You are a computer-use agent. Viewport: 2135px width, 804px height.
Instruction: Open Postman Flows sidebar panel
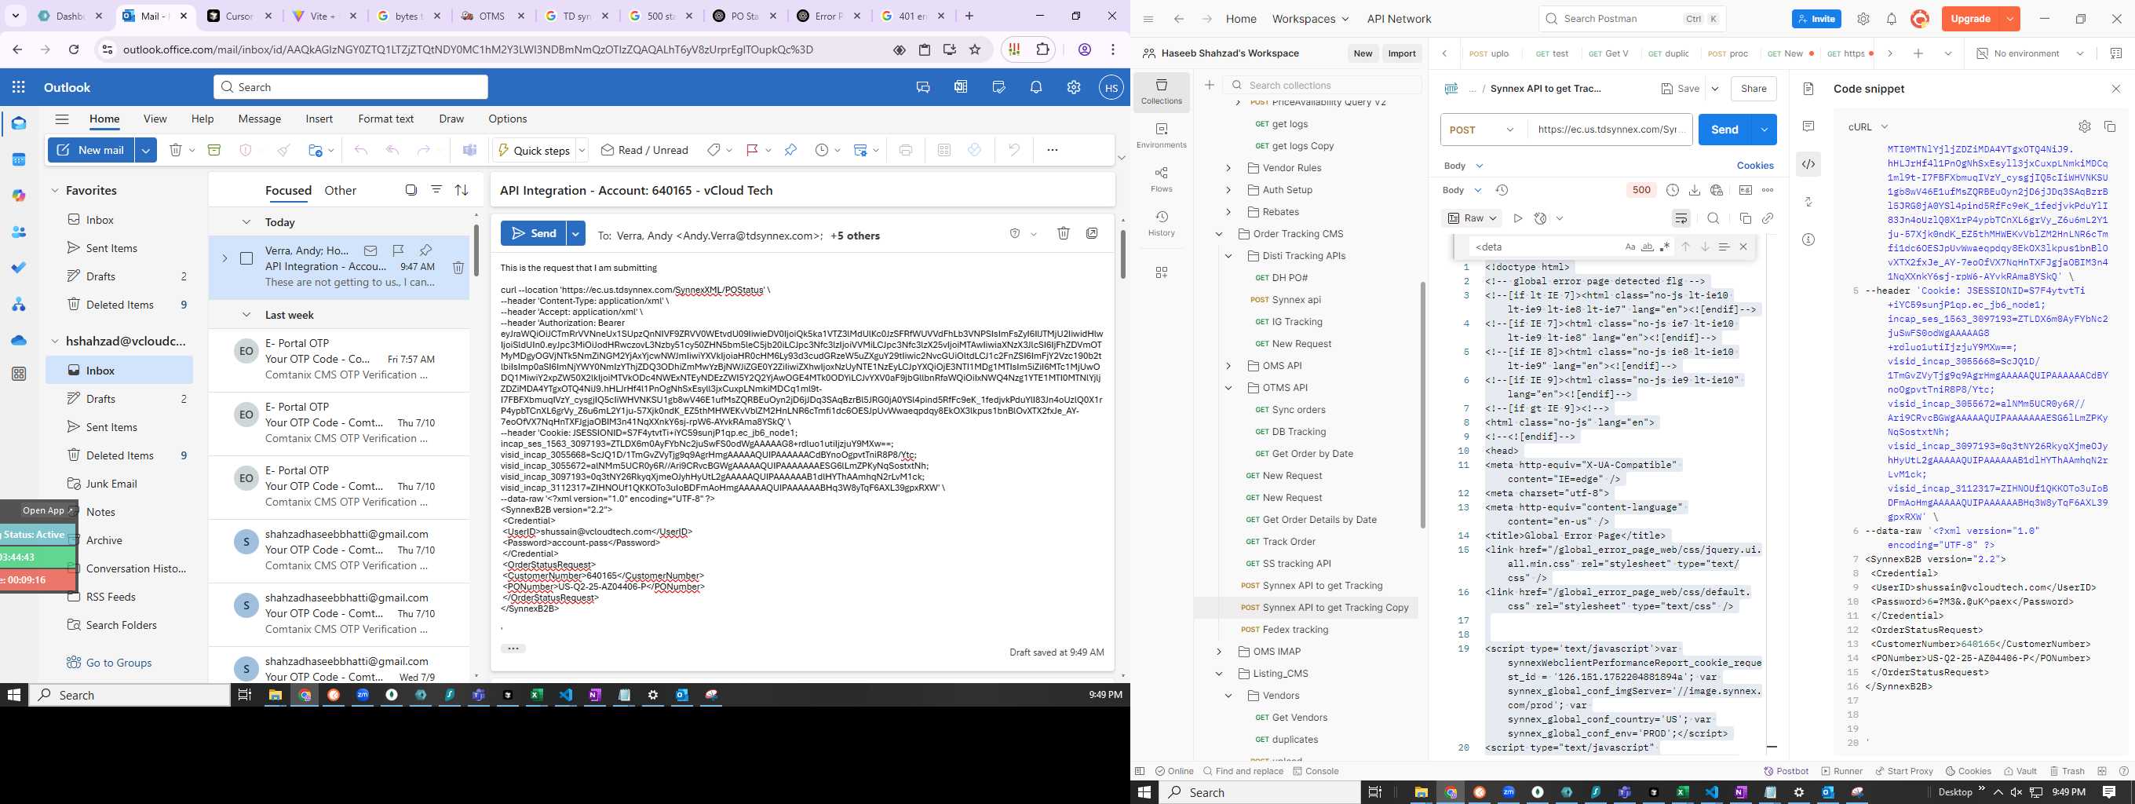click(x=1161, y=179)
